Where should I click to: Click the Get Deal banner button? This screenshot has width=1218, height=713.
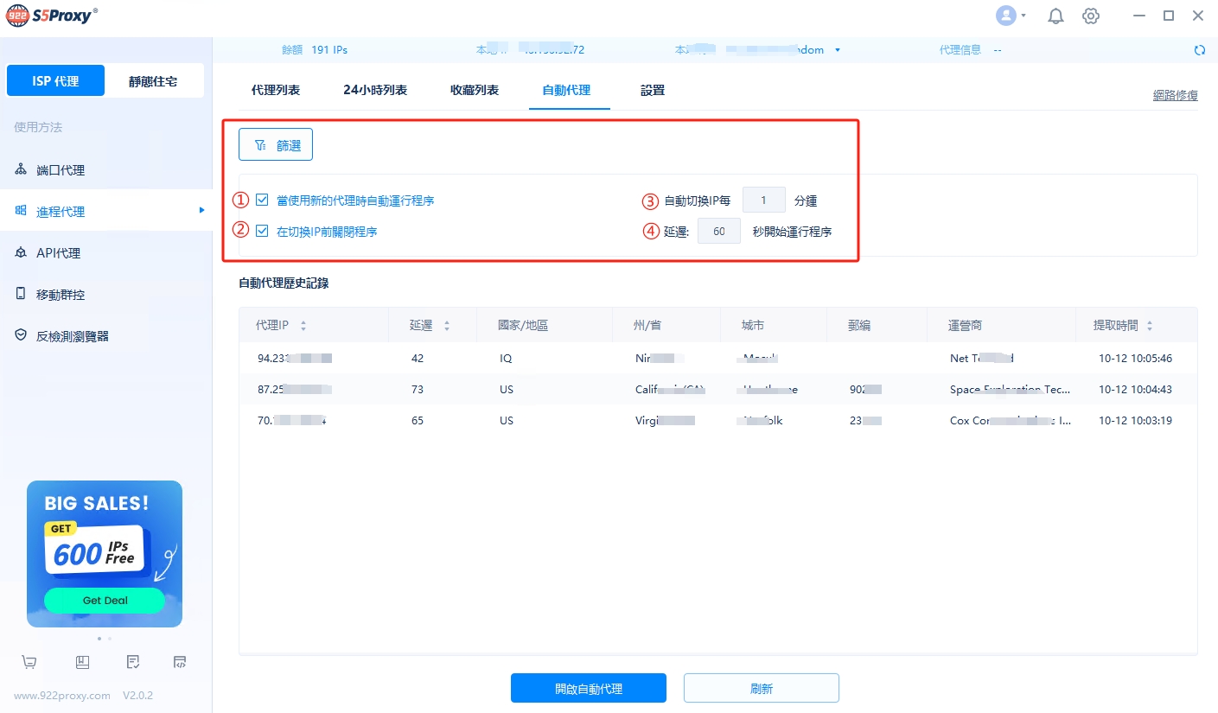click(105, 601)
